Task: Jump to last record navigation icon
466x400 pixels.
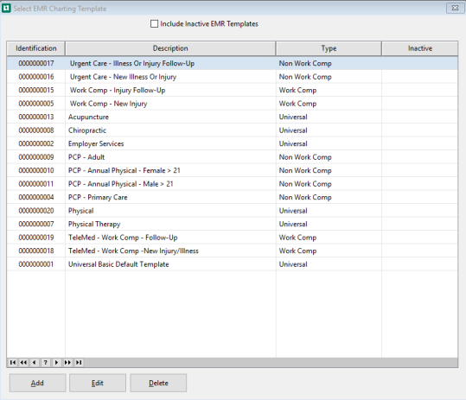Action: click(79, 362)
